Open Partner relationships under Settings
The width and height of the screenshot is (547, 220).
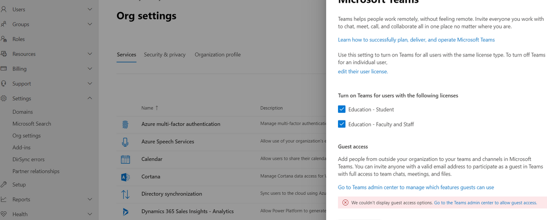[x=36, y=171]
